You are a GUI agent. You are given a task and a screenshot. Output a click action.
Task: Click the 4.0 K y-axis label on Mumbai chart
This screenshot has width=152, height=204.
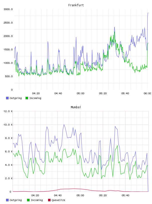coord(9,165)
